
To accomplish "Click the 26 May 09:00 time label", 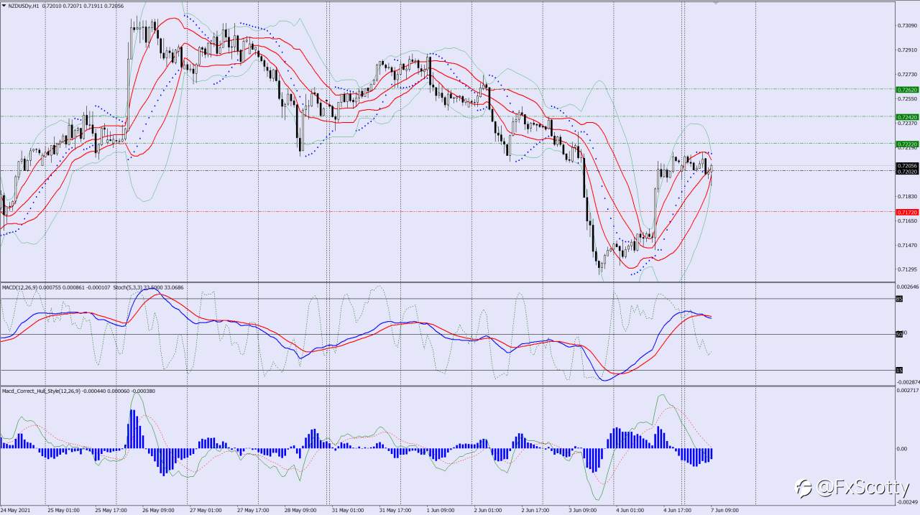I will point(158,511).
